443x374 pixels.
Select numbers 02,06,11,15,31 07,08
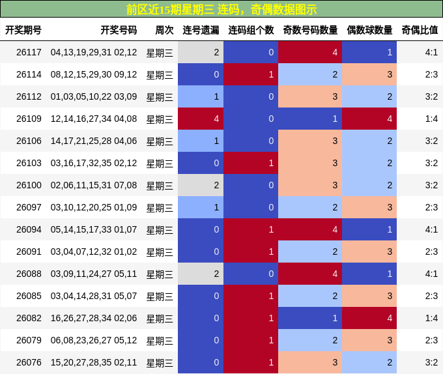94,185
